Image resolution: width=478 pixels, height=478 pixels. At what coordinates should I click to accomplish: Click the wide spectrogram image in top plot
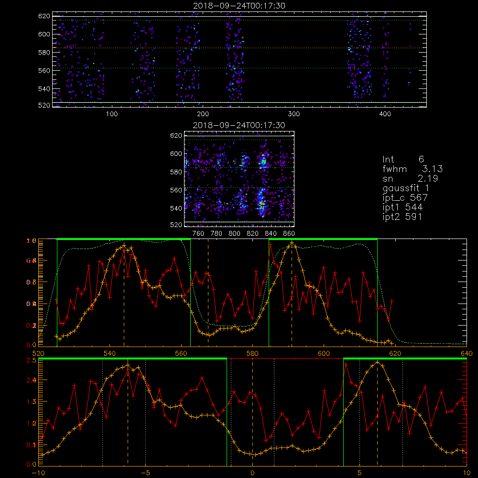point(239,59)
